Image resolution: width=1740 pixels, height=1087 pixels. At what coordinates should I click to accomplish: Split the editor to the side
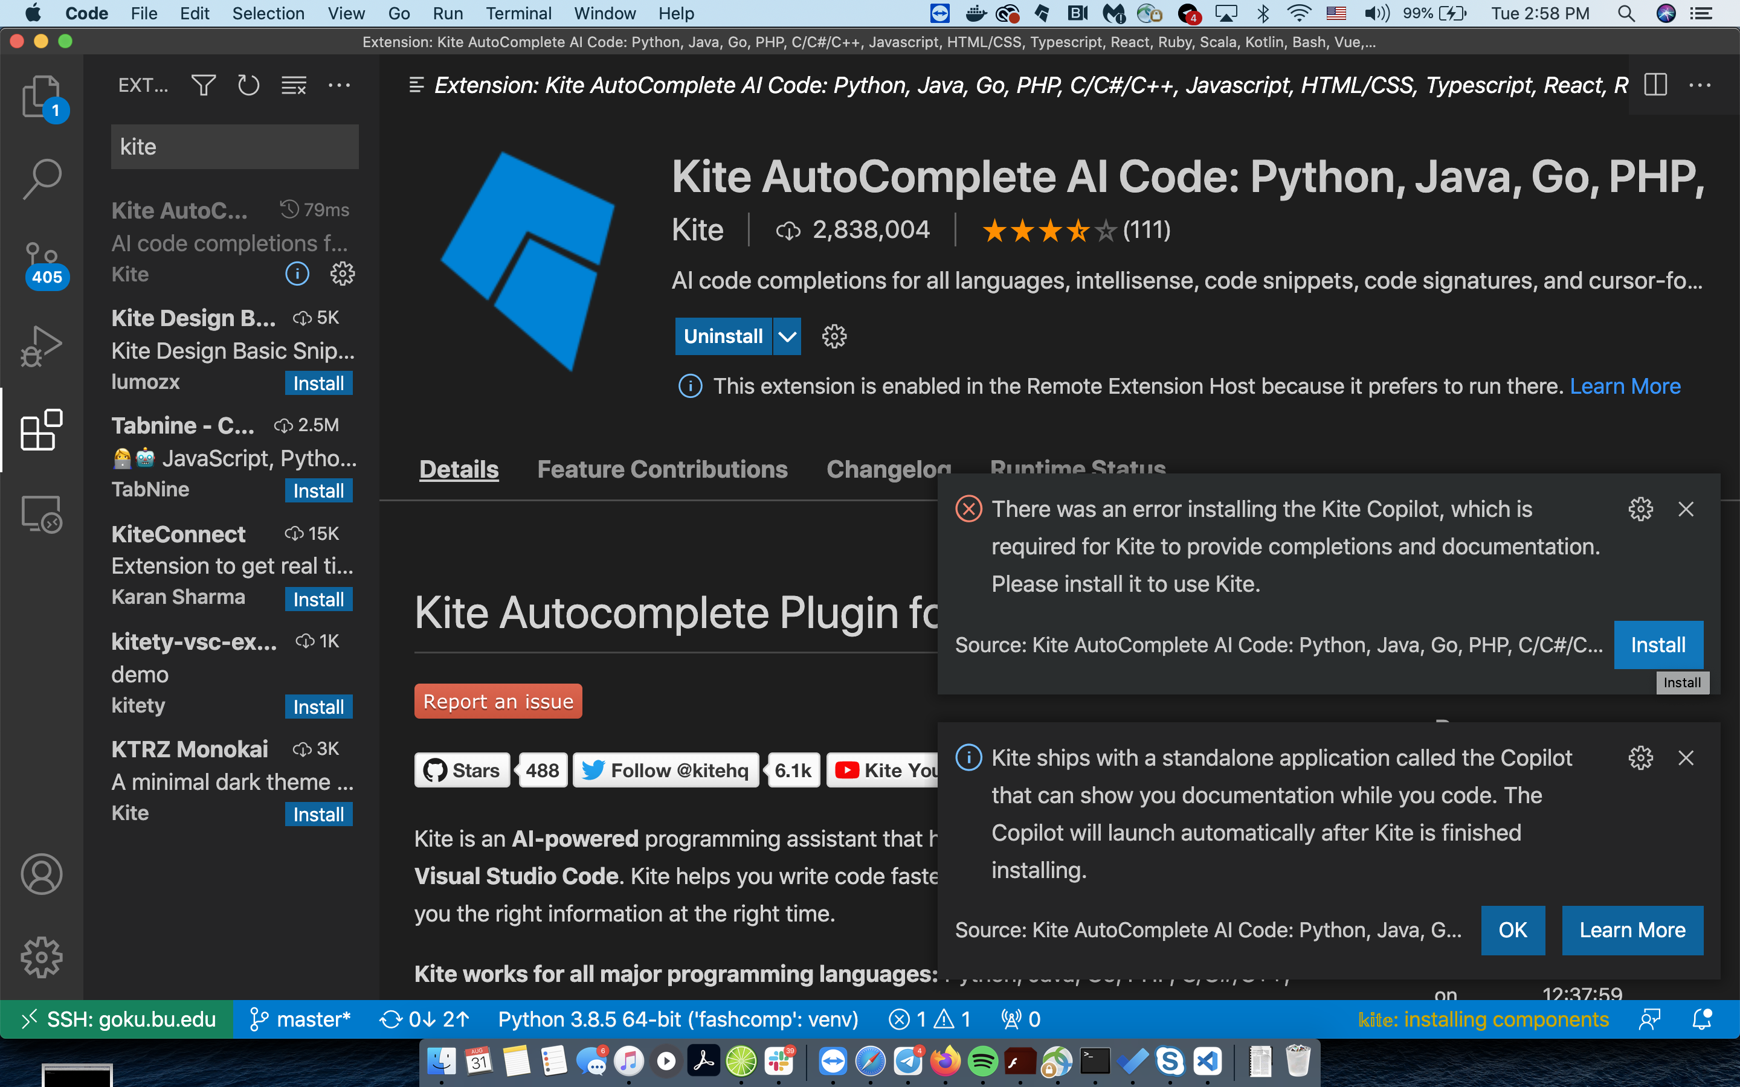1655,85
